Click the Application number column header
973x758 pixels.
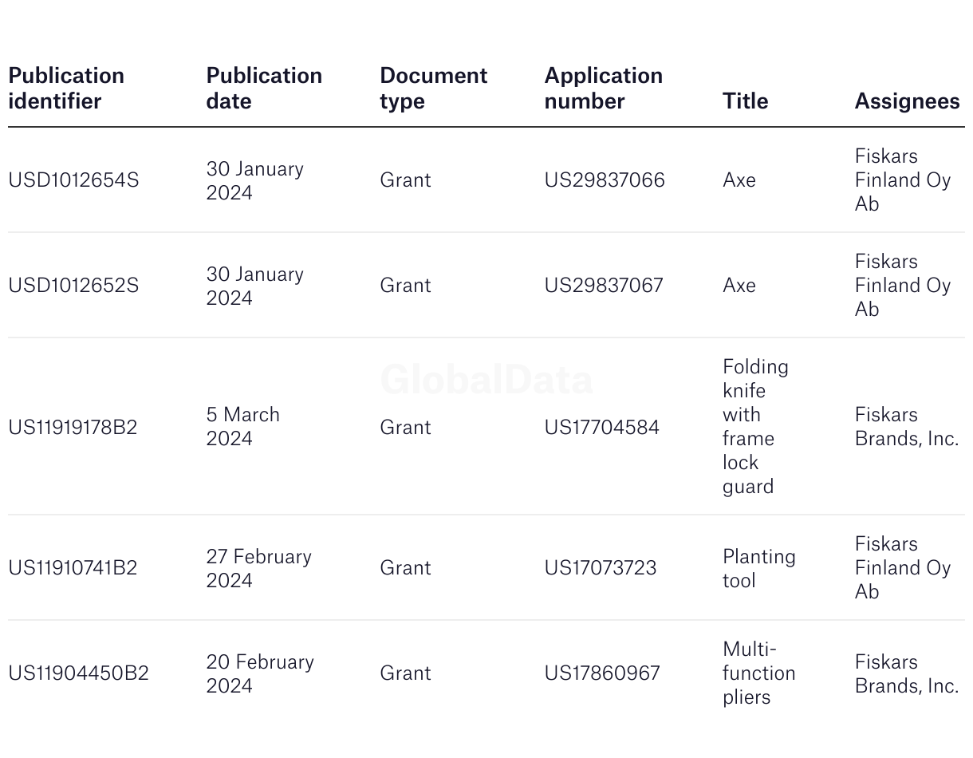[603, 88]
